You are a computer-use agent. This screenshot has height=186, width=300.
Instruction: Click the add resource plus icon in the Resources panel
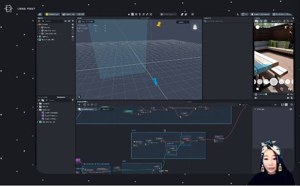[39, 100]
